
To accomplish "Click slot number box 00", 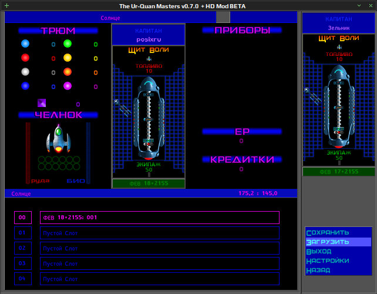I will [x=23, y=218].
